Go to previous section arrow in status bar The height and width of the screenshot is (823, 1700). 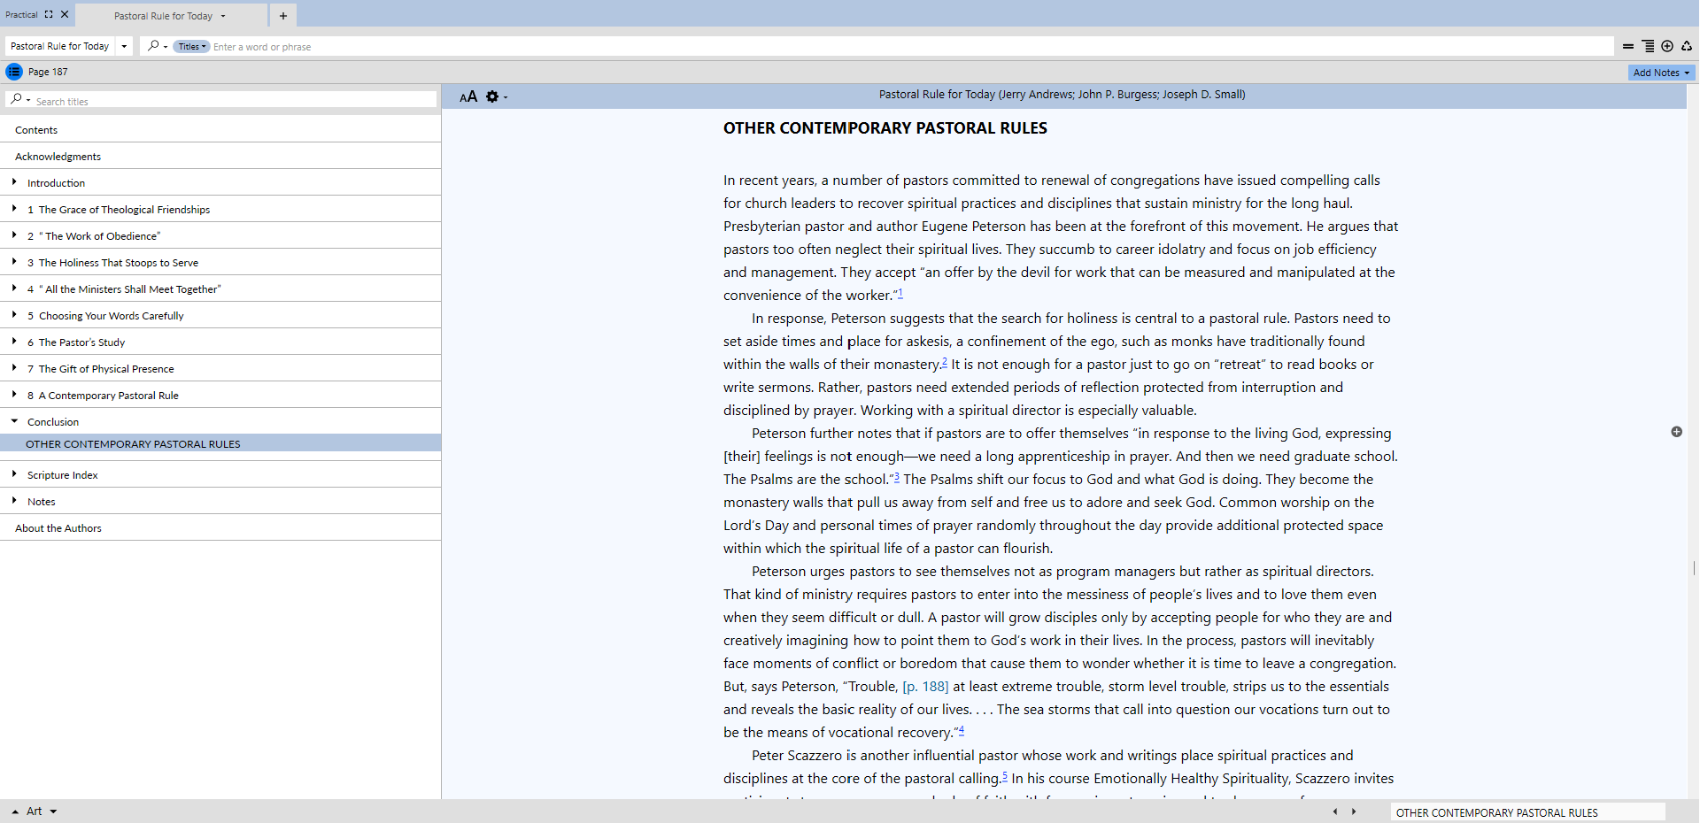pos(1335,811)
